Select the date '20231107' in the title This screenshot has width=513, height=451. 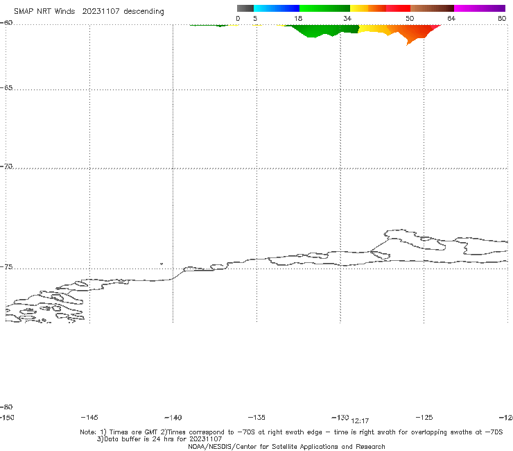click(101, 12)
